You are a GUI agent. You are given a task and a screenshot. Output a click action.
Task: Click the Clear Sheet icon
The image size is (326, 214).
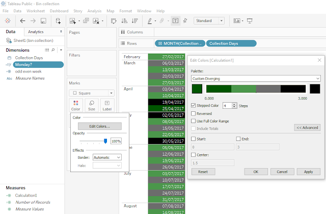pyautogui.click(x=96, y=21)
